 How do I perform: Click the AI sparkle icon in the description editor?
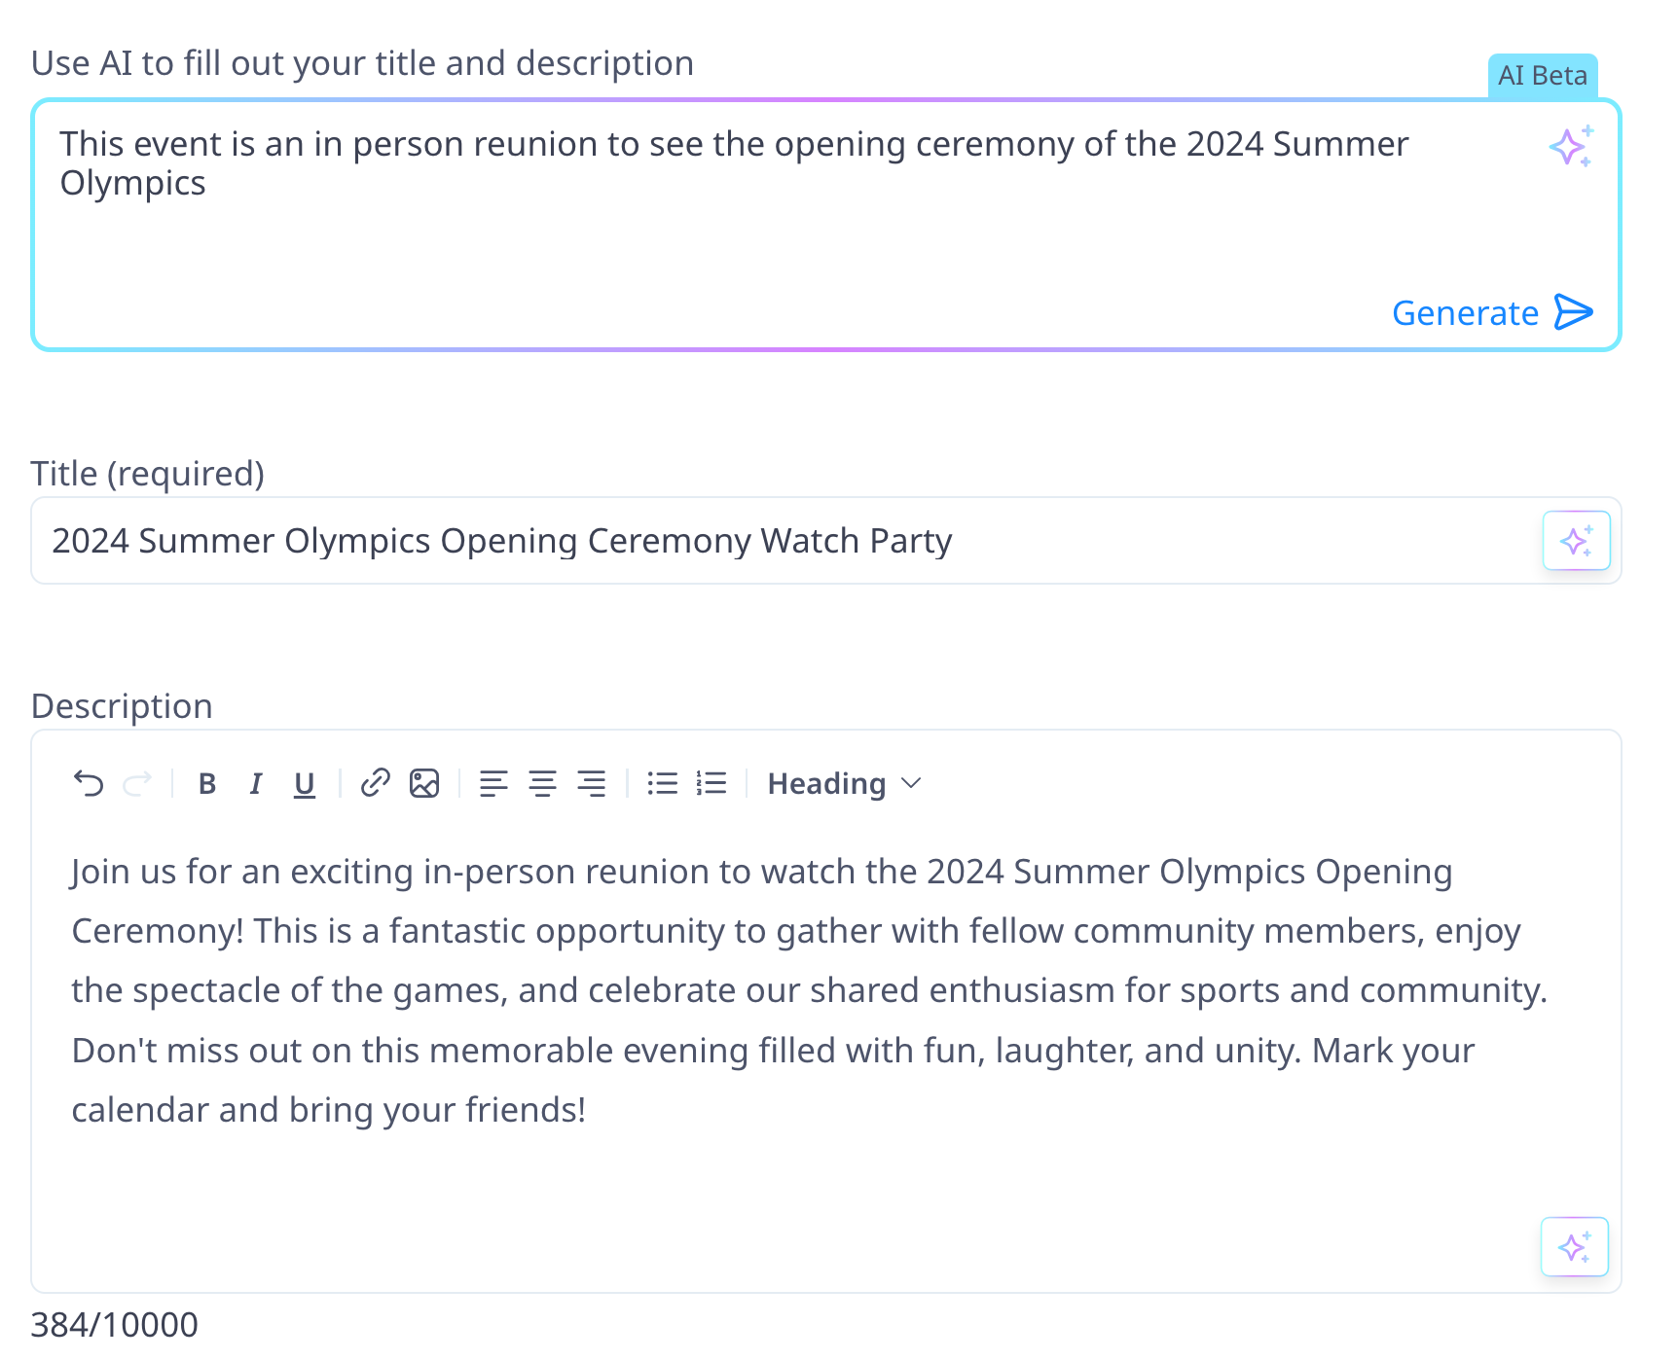pos(1574,1246)
